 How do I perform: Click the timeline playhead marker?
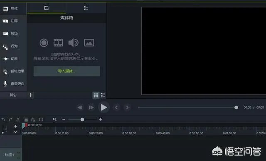click(x=25, y=125)
